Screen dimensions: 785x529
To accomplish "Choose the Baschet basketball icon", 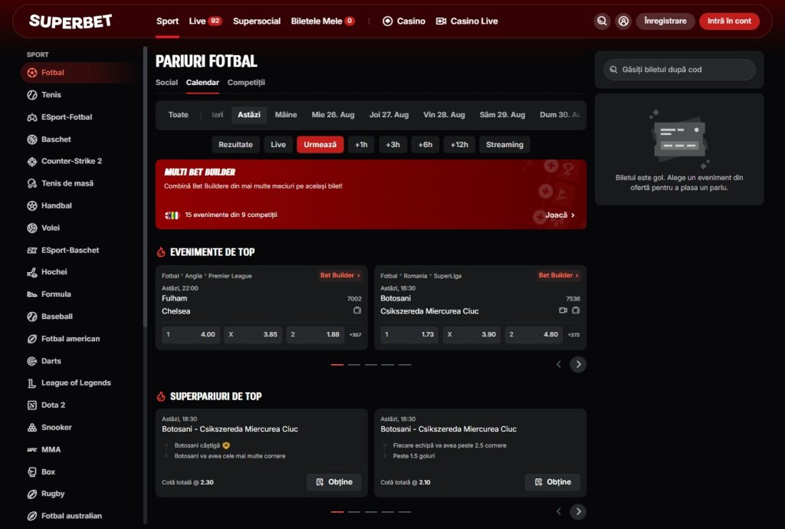I will coord(32,139).
